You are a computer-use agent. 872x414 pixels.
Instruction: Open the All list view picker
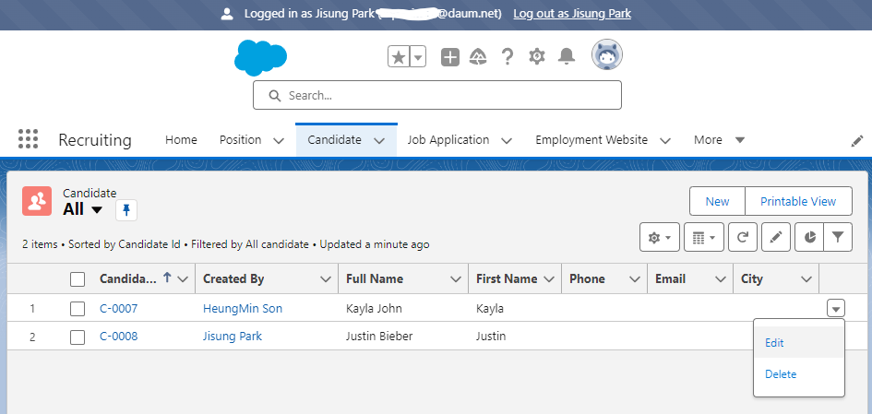82,209
